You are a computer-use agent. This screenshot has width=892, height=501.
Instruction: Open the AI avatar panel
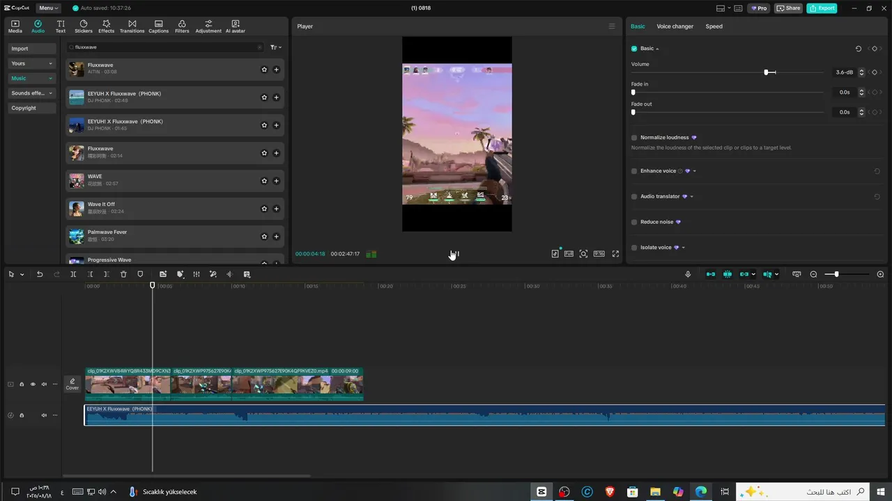tap(236, 26)
